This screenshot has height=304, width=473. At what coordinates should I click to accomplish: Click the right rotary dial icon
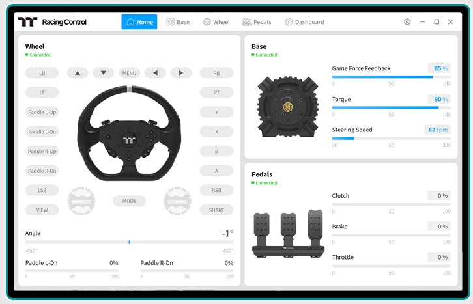pos(177,201)
